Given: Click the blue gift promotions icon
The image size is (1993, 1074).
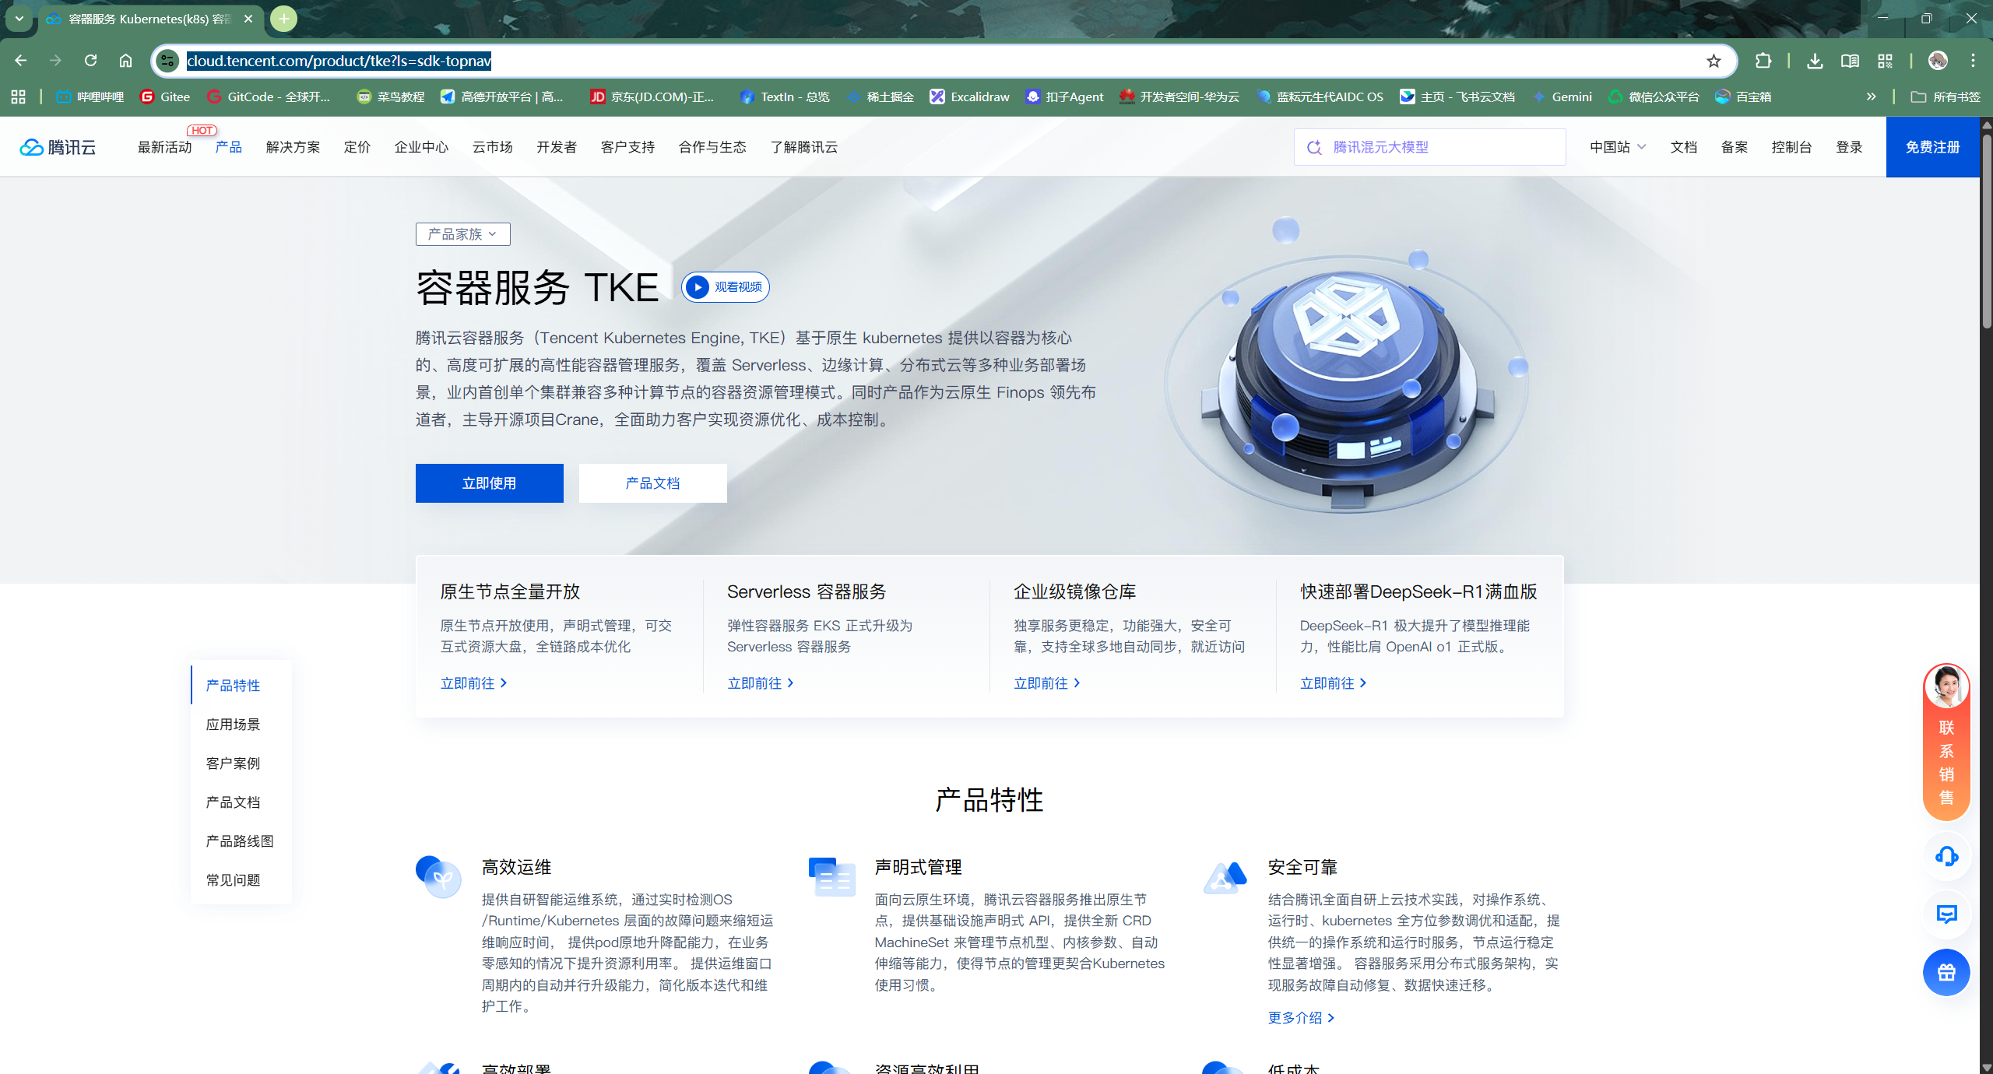Looking at the screenshot, I should coord(1946,972).
